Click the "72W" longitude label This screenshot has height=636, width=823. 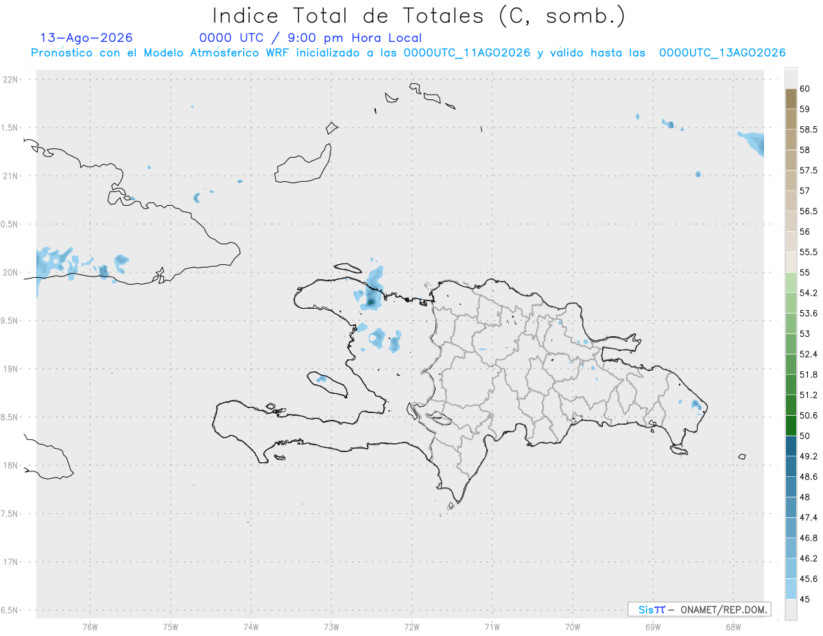click(x=411, y=626)
